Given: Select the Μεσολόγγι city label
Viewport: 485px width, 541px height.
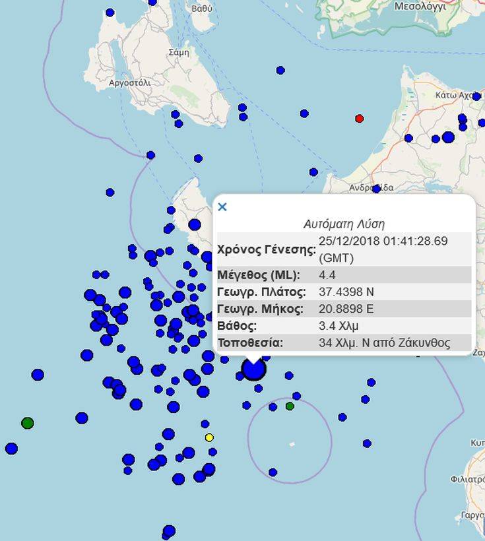Looking at the screenshot, I should [x=420, y=7].
